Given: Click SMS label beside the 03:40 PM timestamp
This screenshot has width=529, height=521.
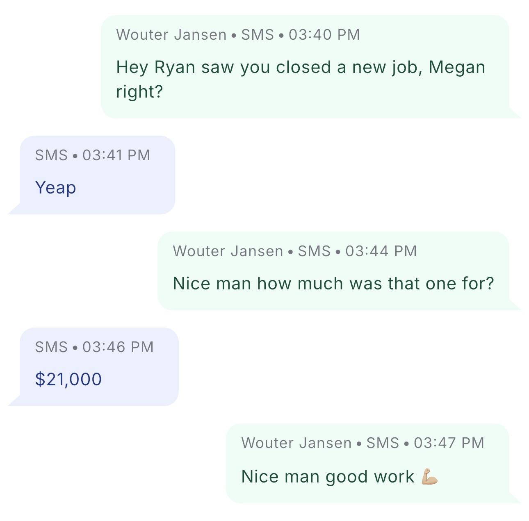Looking at the screenshot, I should pos(258,35).
